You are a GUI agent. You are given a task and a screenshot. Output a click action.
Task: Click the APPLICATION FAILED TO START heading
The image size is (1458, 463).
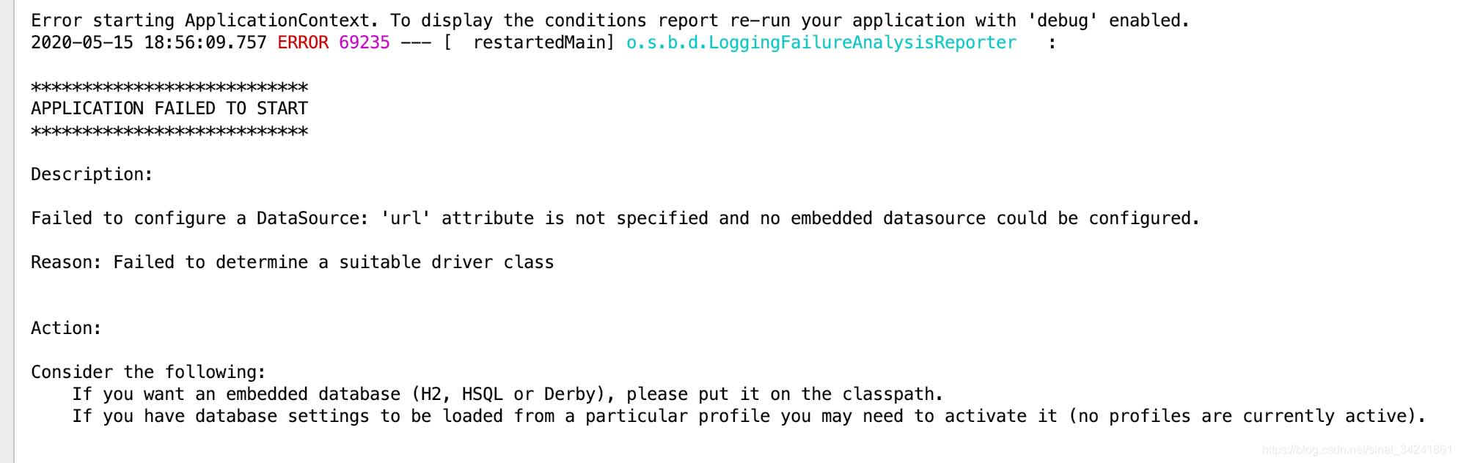coord(169,108)
